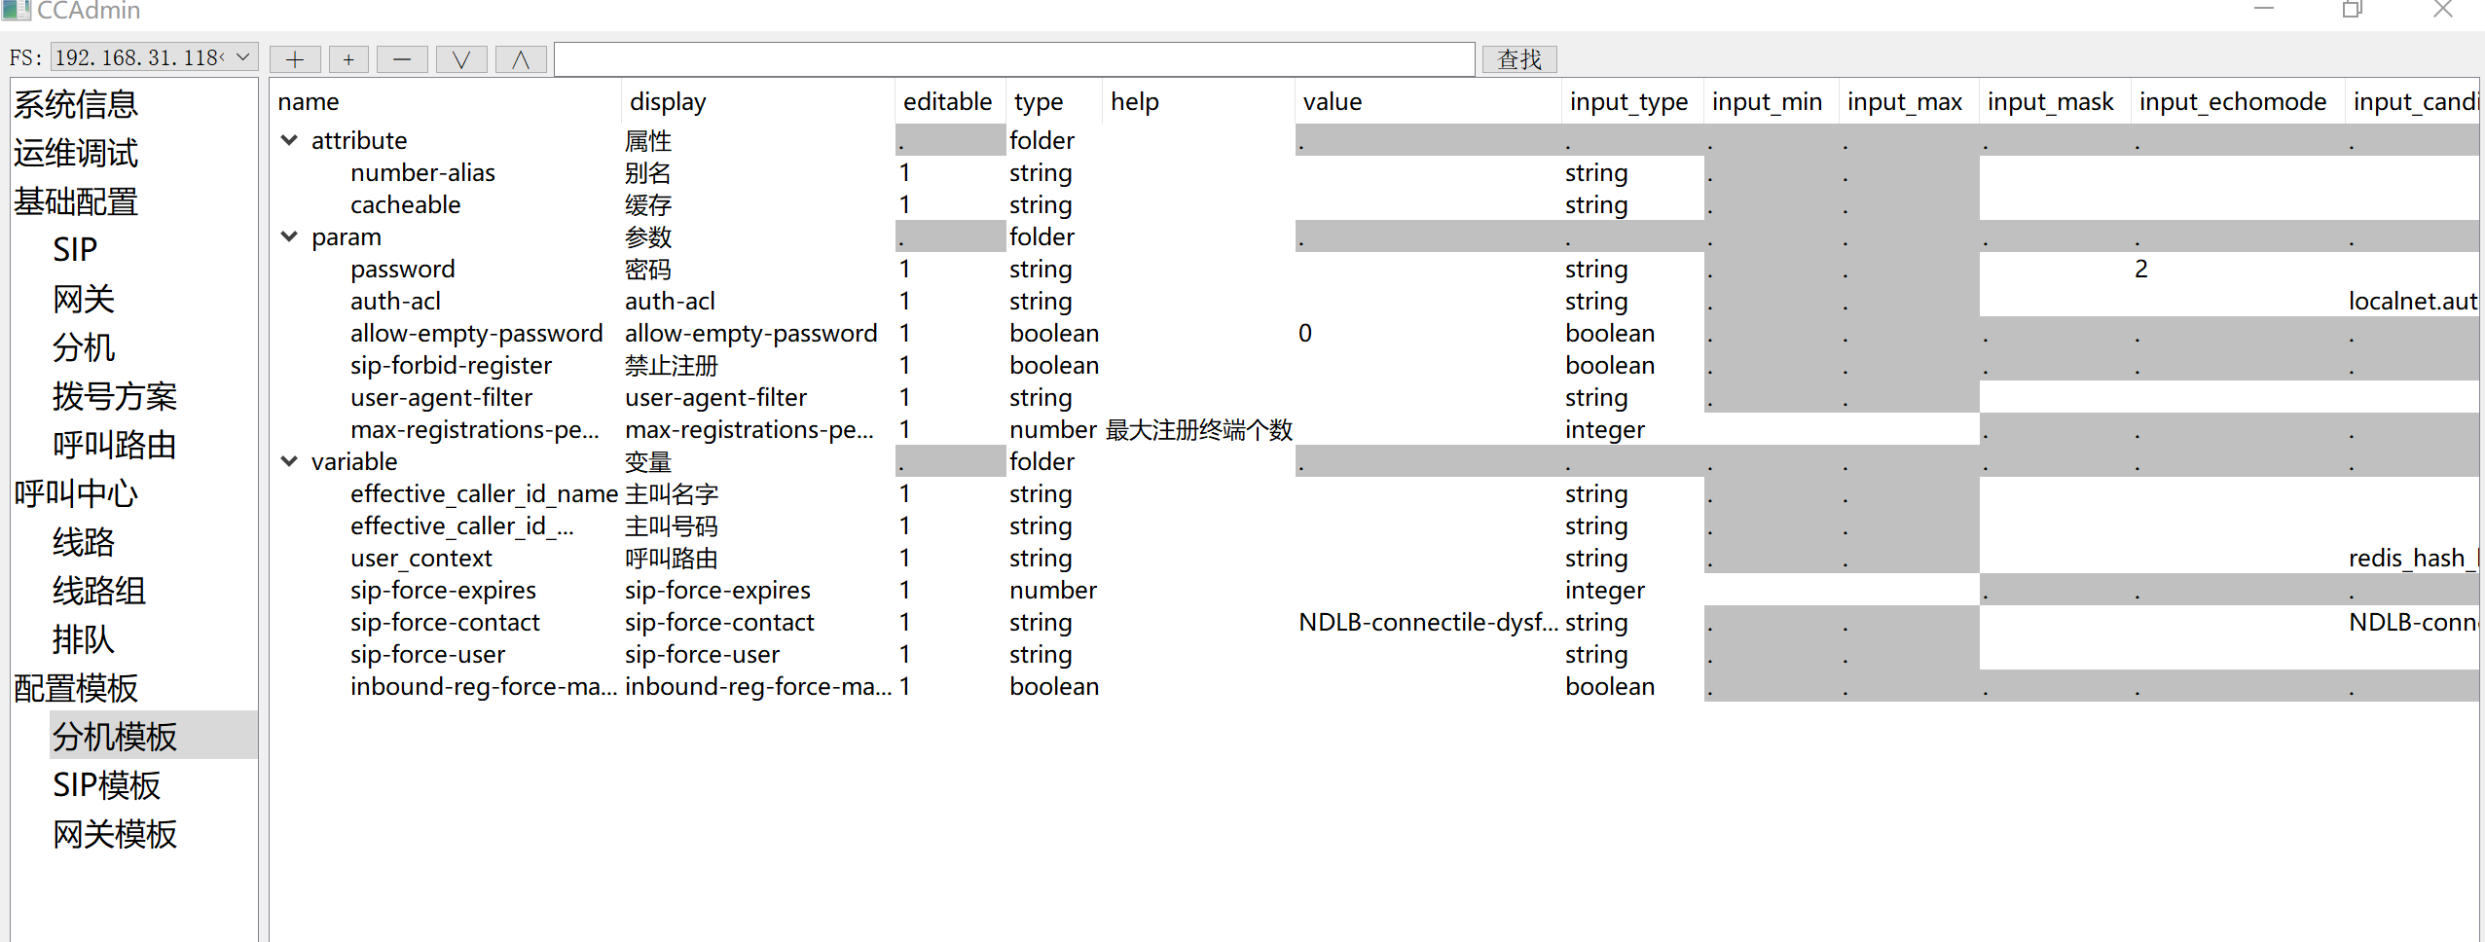2485x942 pixels.
Task: Collapse the attribute folder row
Action: (289, 140)
